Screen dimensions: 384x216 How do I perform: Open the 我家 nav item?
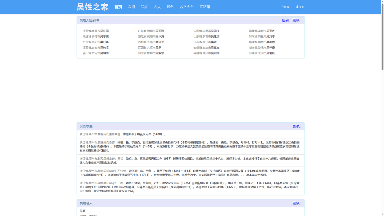coord(144,7)
